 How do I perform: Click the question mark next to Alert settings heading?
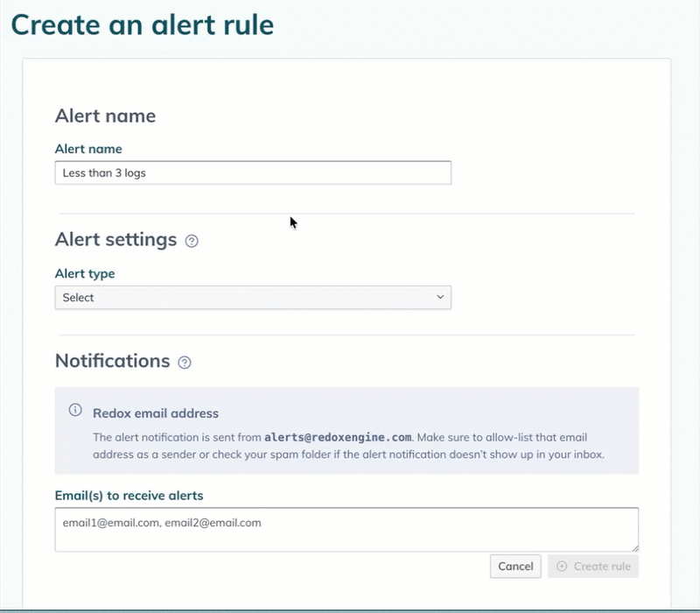(191, 239)
